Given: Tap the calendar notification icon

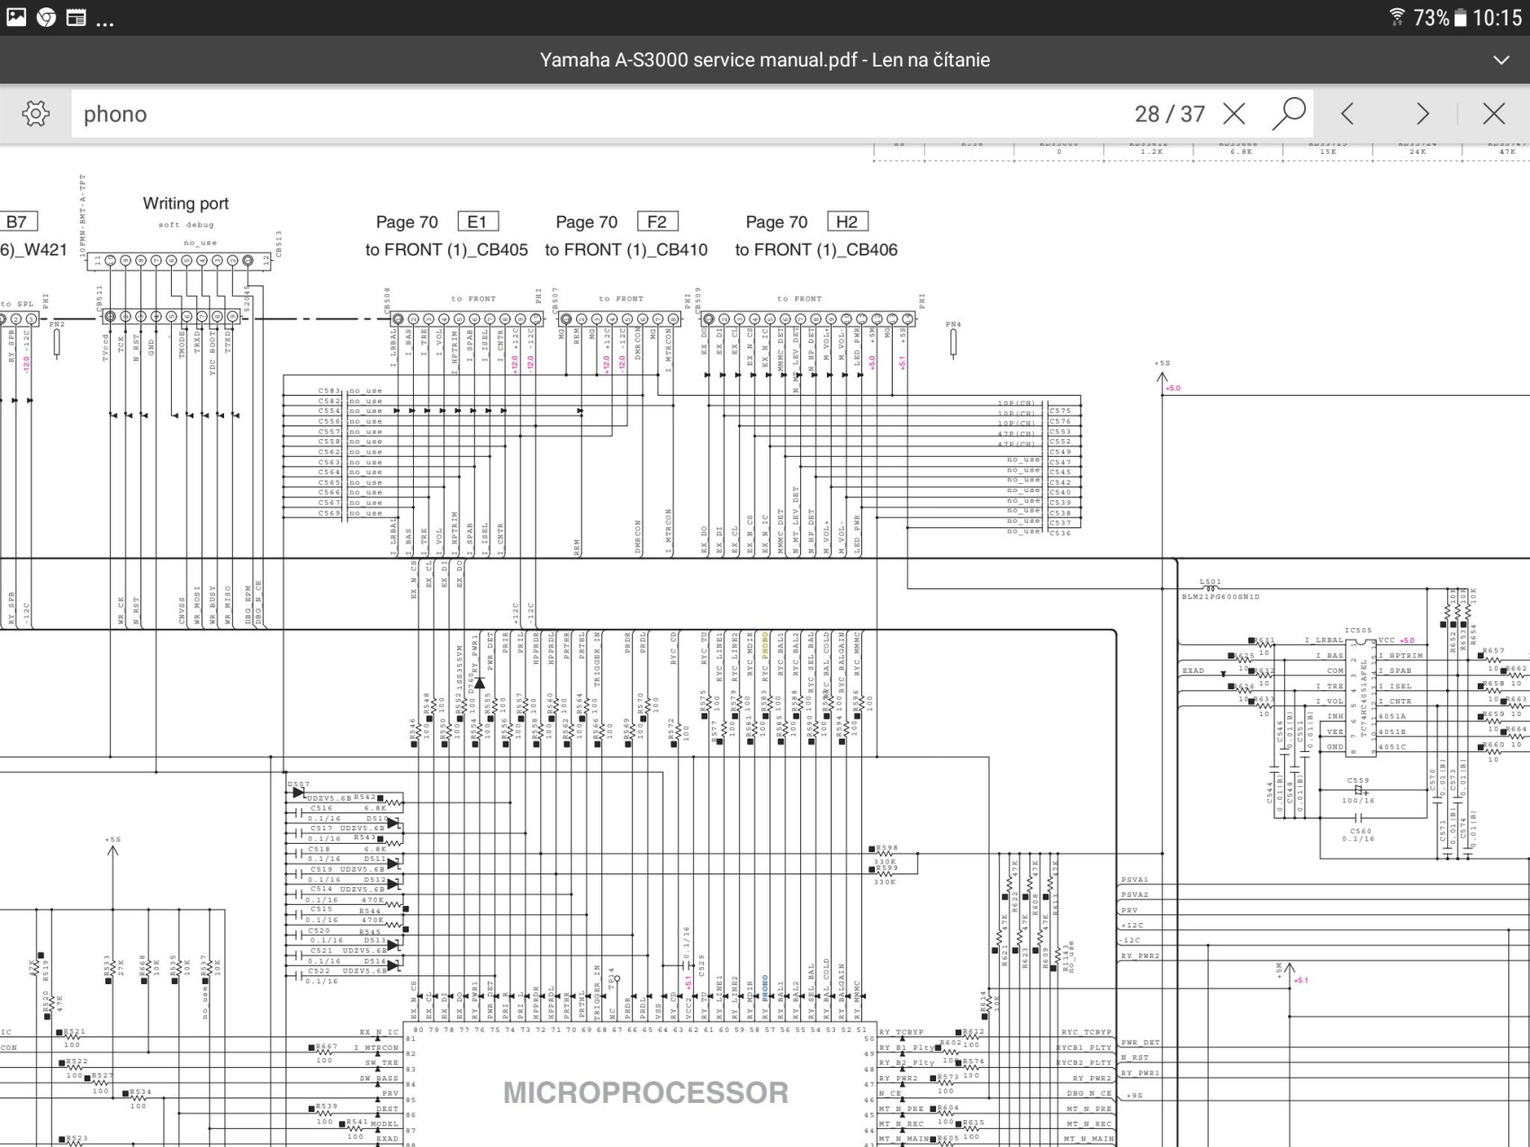Looking at the screenshot, I should (x=76, y=17).
